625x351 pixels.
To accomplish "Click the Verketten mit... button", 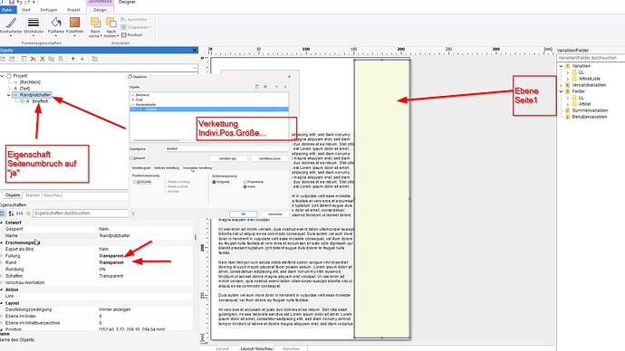I will [x=228, y=158].
